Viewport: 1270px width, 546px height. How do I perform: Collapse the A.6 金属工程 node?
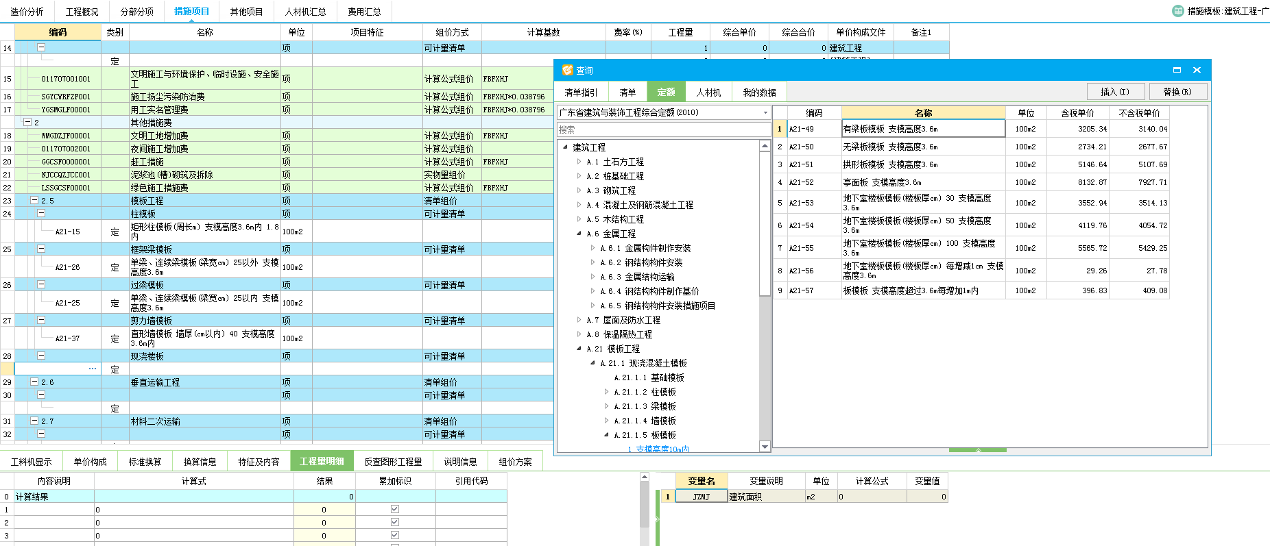click(x=579, y=234)
